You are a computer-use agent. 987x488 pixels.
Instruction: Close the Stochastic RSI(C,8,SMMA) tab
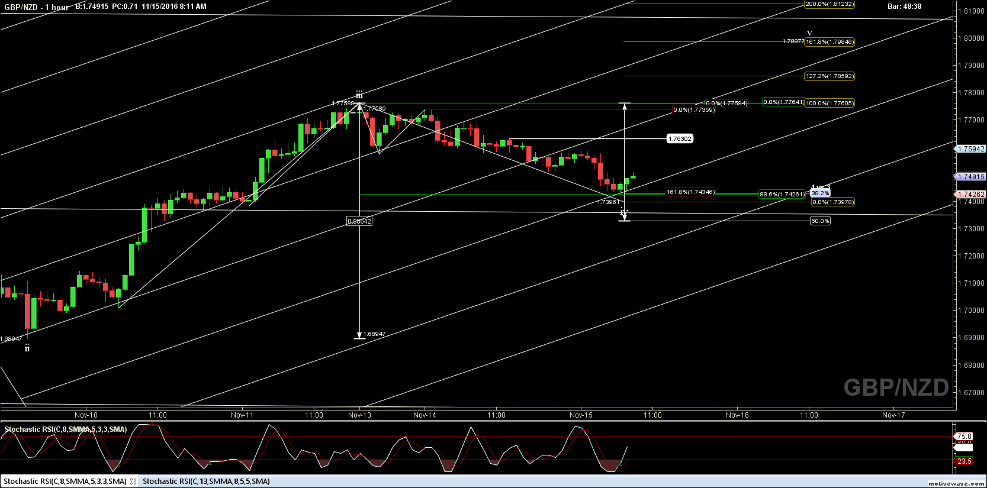(x=133, y=481)
